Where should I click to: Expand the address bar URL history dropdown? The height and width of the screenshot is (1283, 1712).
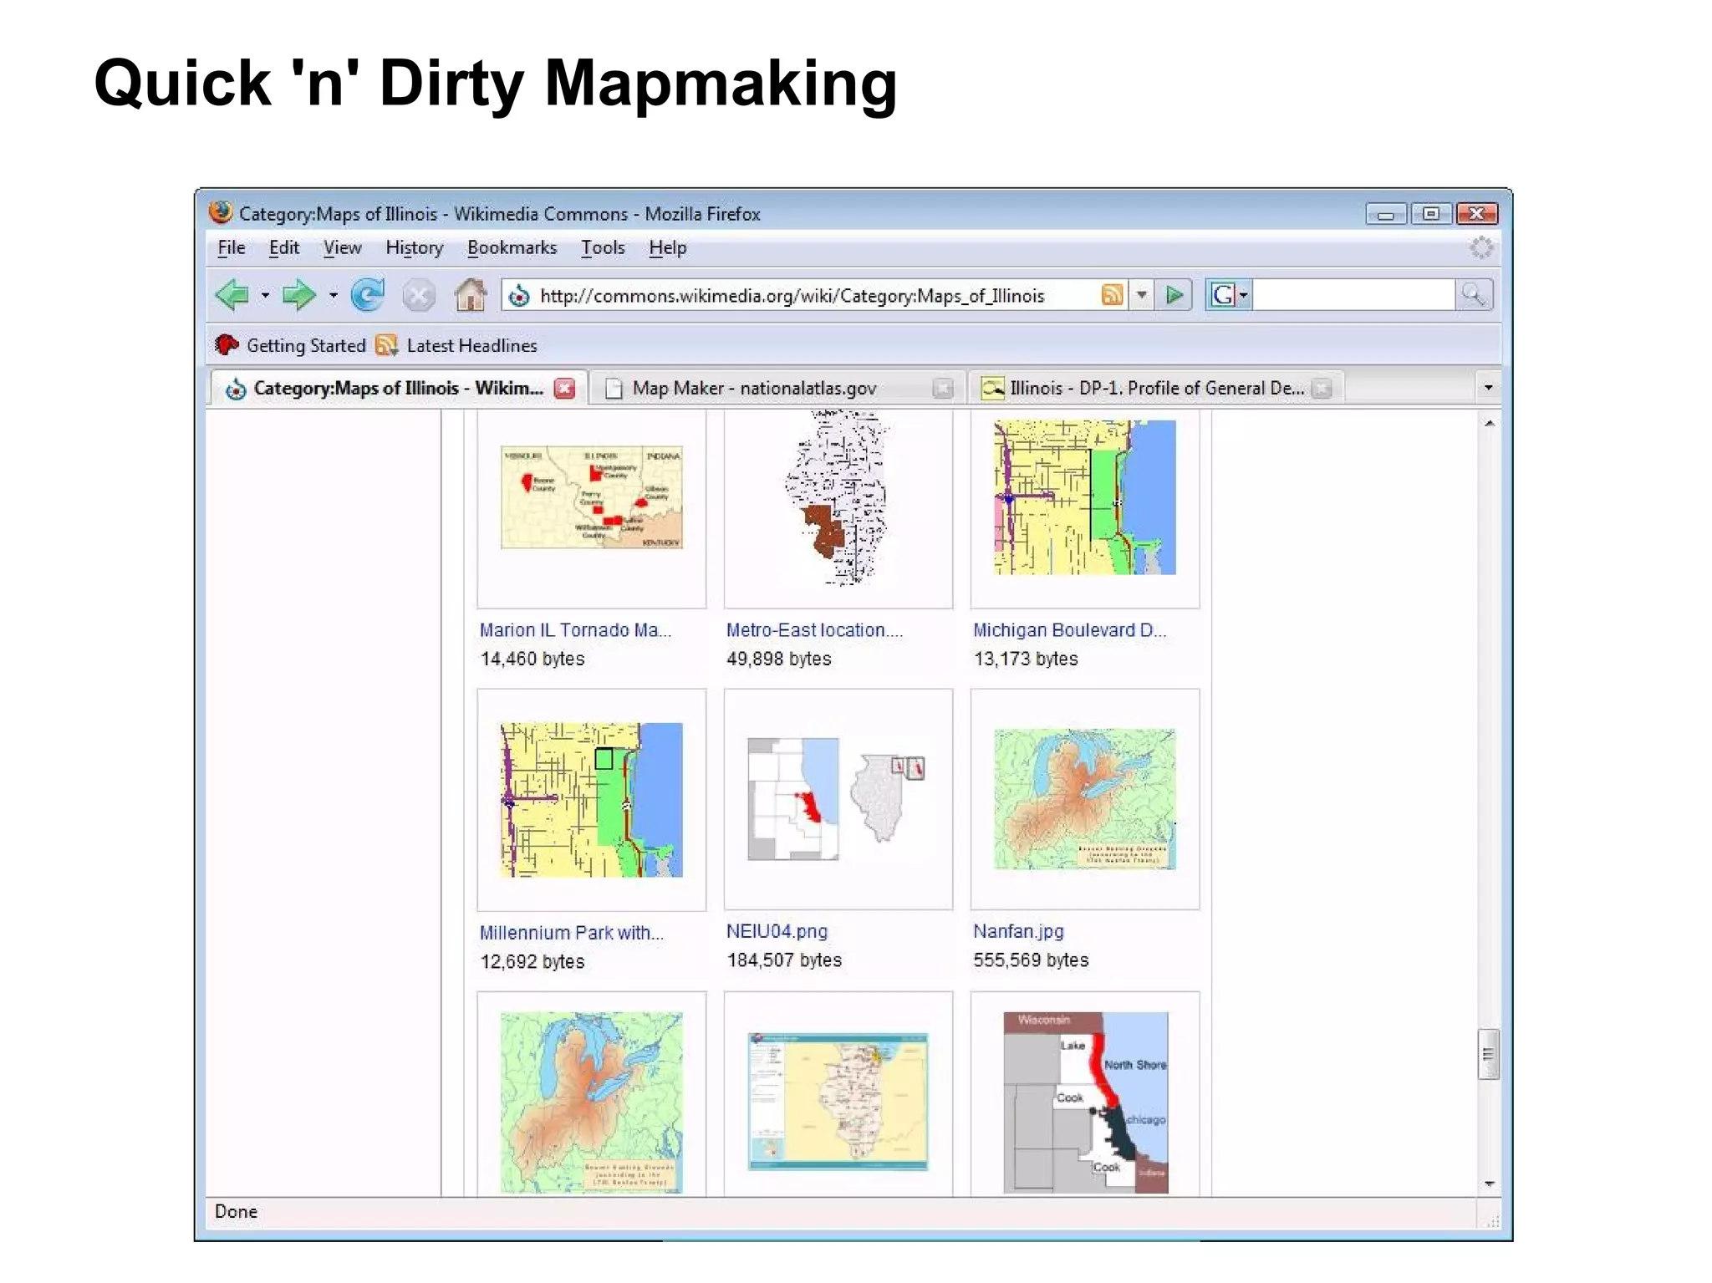coord(1141,295)
